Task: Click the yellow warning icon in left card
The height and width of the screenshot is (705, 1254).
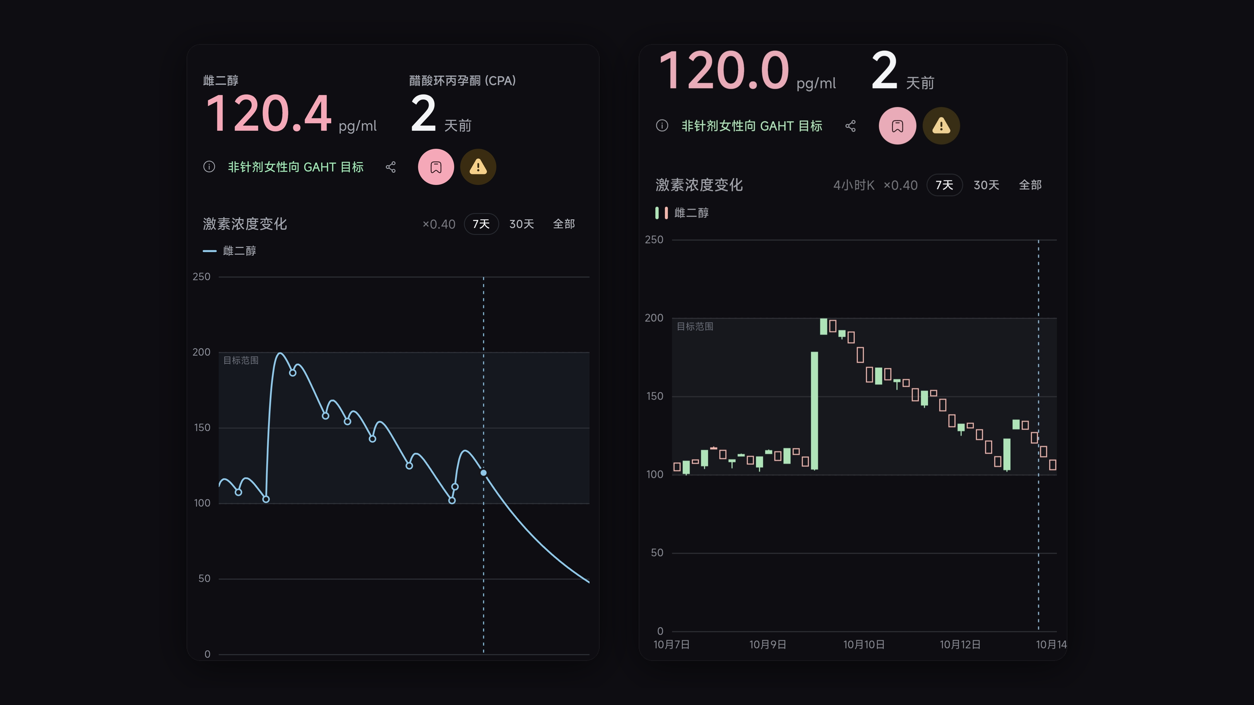Action: tap(478, 167)
